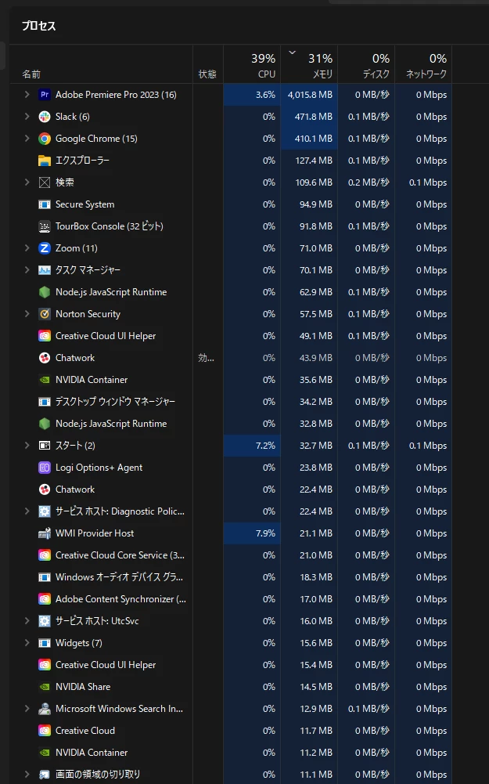Click the 画面の領域の切り取り icon
This screenshot has height=784, width=489.
pos(45,775)
